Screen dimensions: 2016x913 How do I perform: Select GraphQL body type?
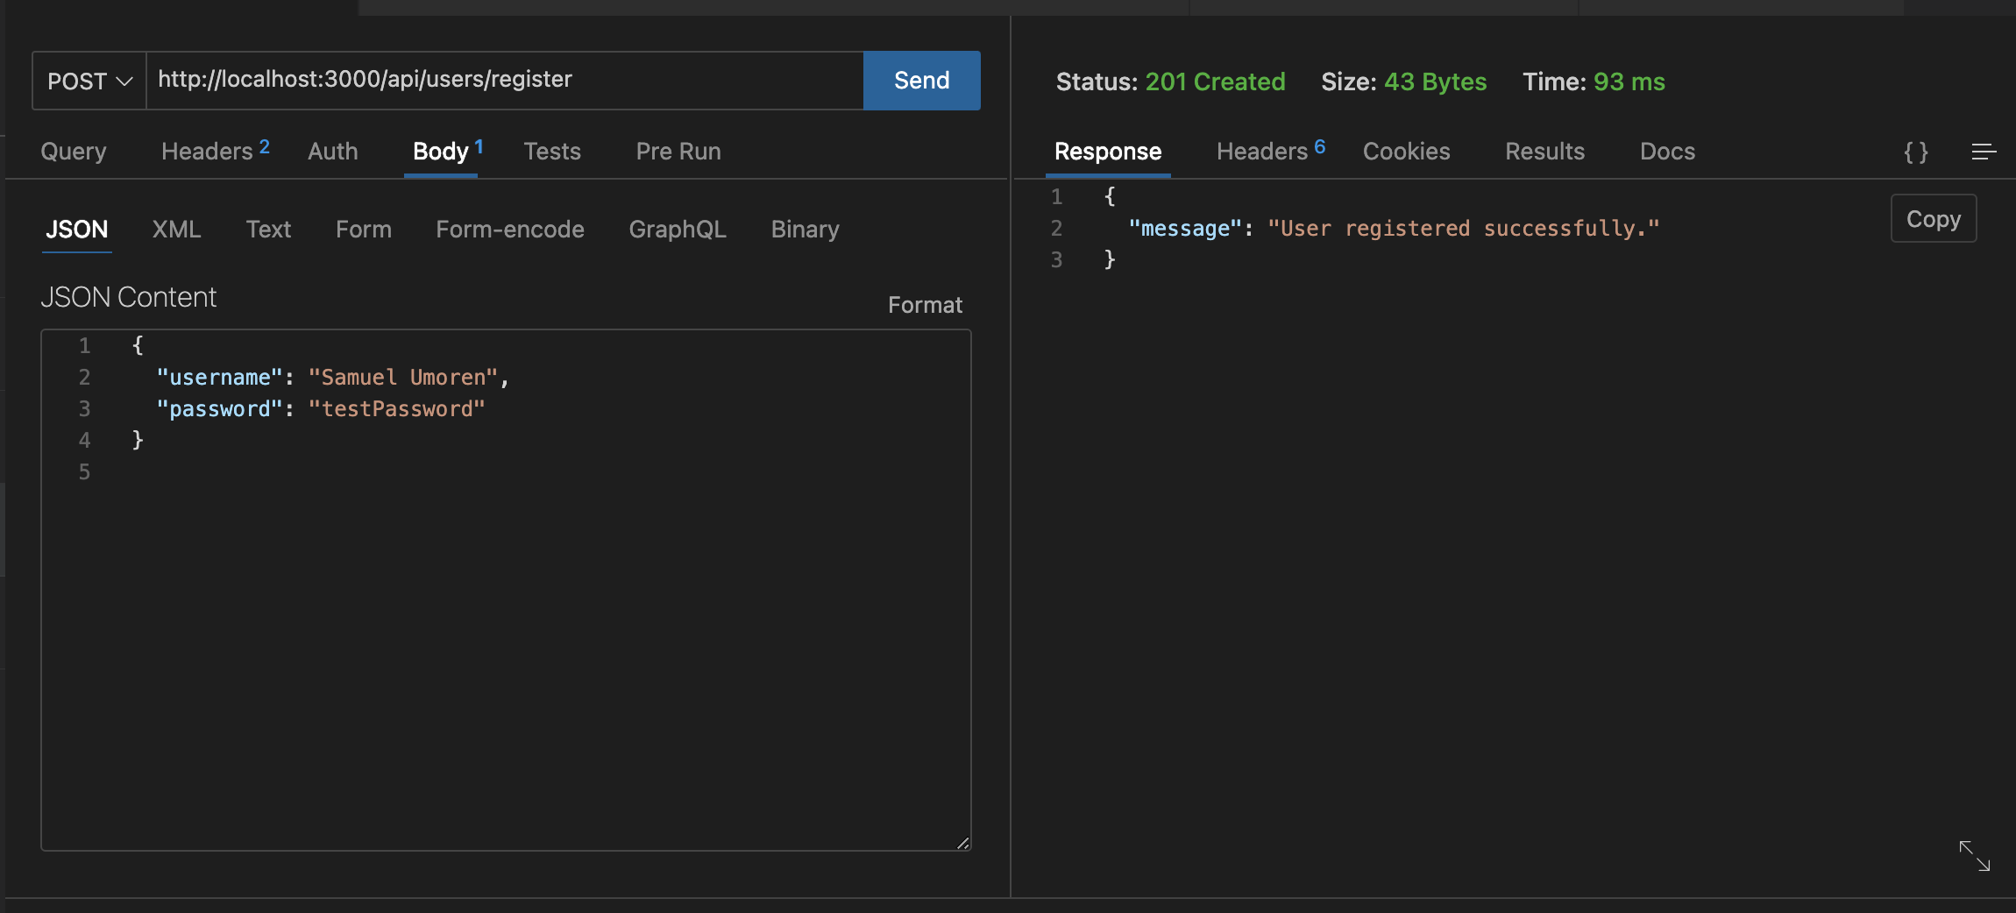[678, 230]
